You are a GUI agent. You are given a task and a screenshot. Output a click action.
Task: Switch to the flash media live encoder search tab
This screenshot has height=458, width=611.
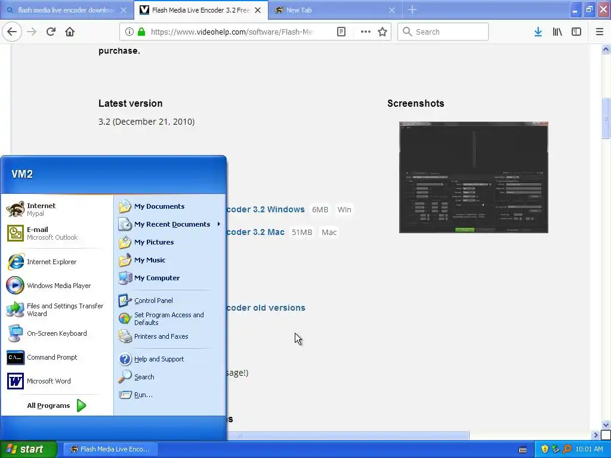(x=66, y=10)
